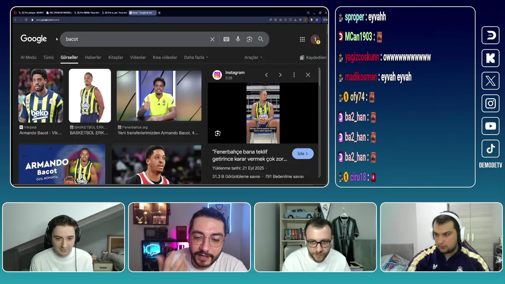Viewport: 505px width, 284px height.
Task: Click the Dlive overlay icon
Action: 490,35
